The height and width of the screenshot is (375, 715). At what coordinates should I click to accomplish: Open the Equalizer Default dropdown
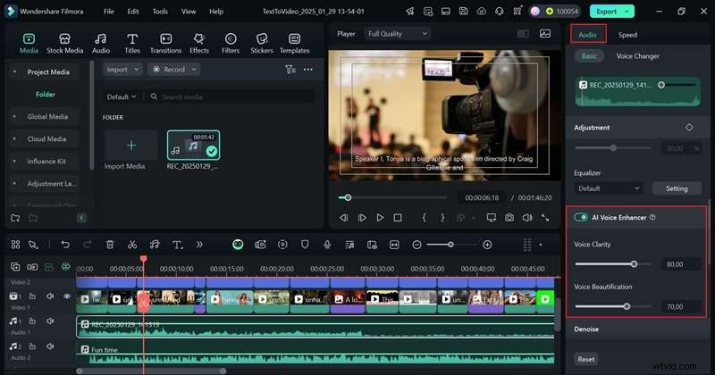609,188
